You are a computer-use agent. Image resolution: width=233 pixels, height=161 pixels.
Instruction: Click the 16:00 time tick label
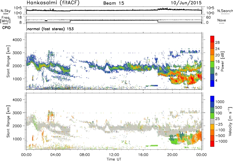(143, 155)
